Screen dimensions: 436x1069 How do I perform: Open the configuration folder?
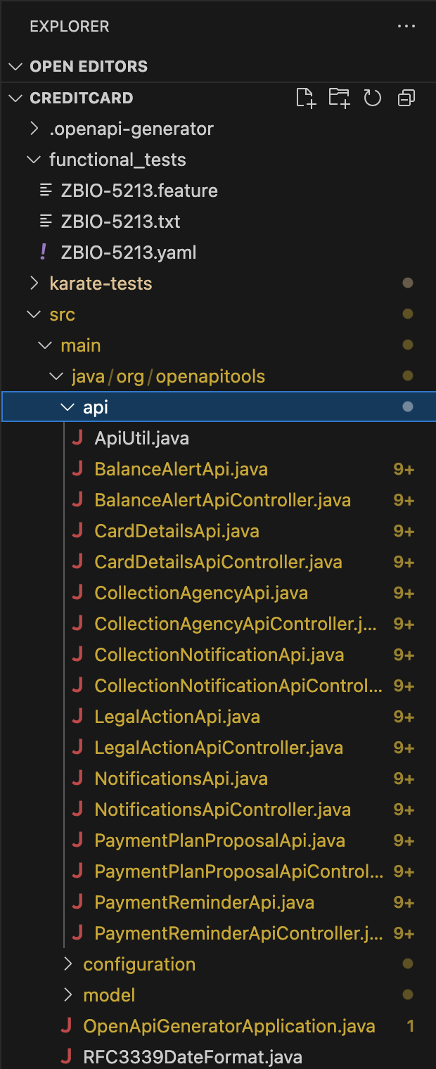pos(139,964)
